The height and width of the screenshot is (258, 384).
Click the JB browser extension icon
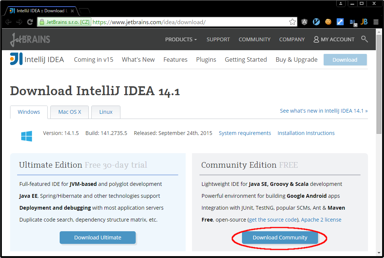pos(364,22)
